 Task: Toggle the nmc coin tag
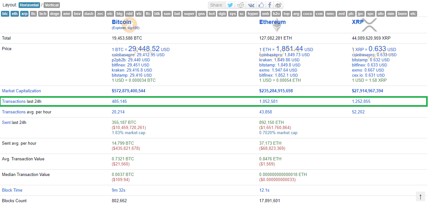[x=330, y=14]
